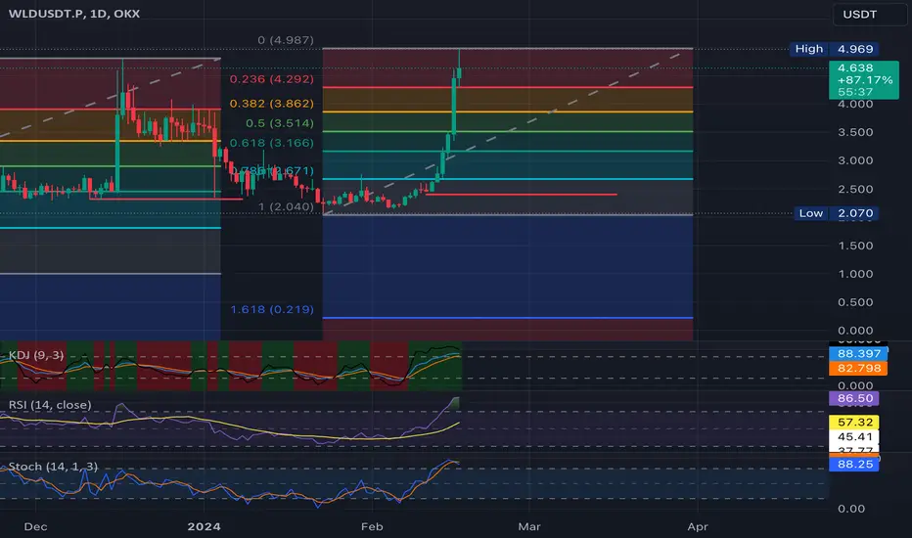The width and height of the screenshot is (912, 538).
Task: Click the 3.000 price axis tick
Action: pos(855,160)
